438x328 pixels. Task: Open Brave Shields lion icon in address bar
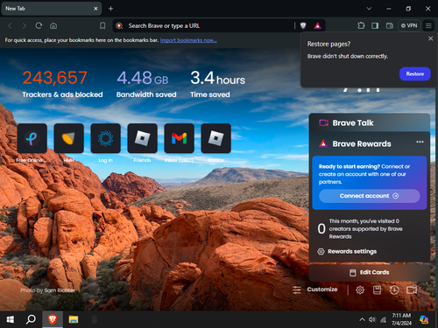pyautogui.click(x=303, y=26)
